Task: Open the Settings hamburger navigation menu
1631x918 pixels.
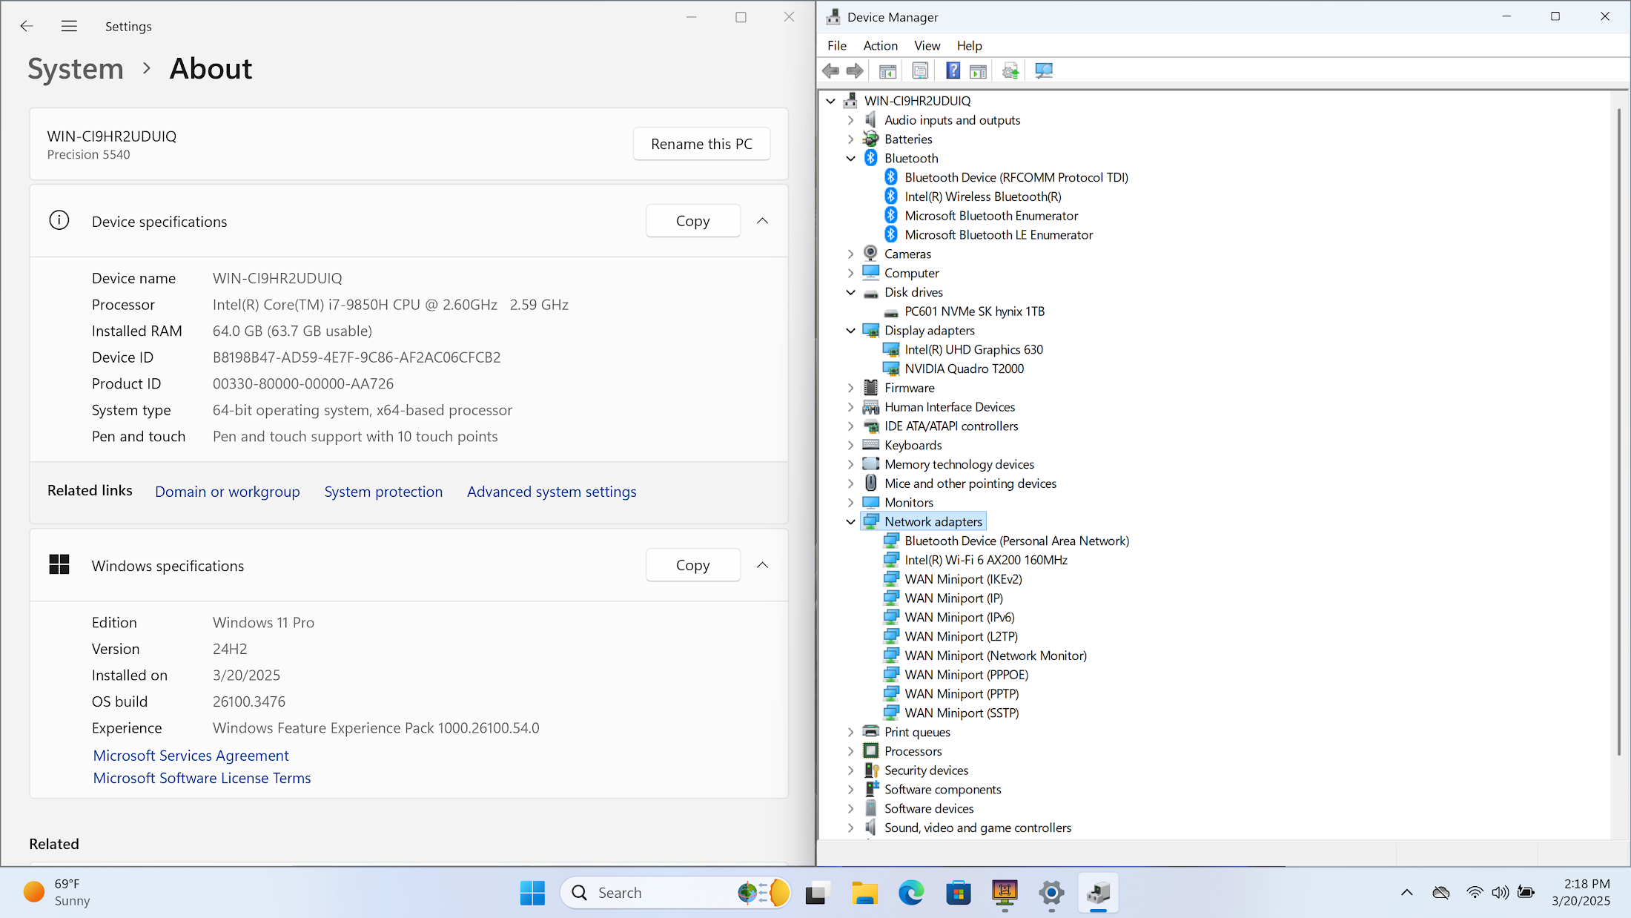Action: pos(69,26)
